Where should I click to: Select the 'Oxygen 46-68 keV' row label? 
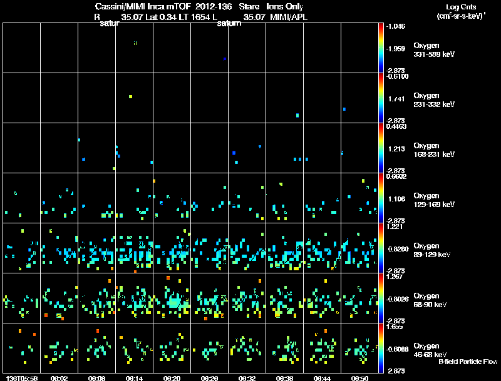tap(430, 350)
